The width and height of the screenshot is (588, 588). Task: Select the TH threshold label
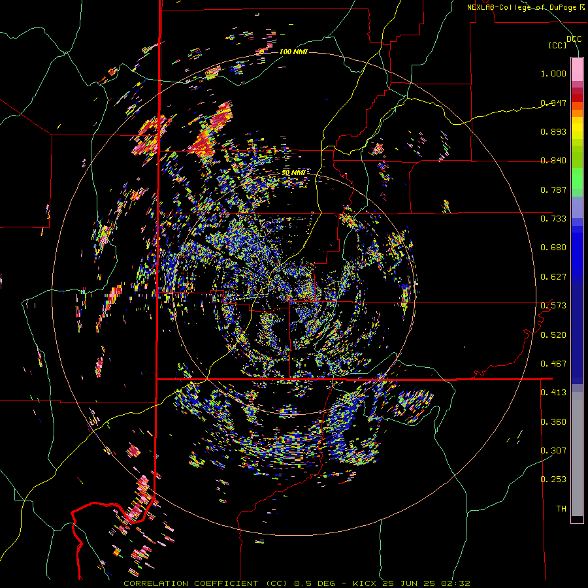point(561,508)
